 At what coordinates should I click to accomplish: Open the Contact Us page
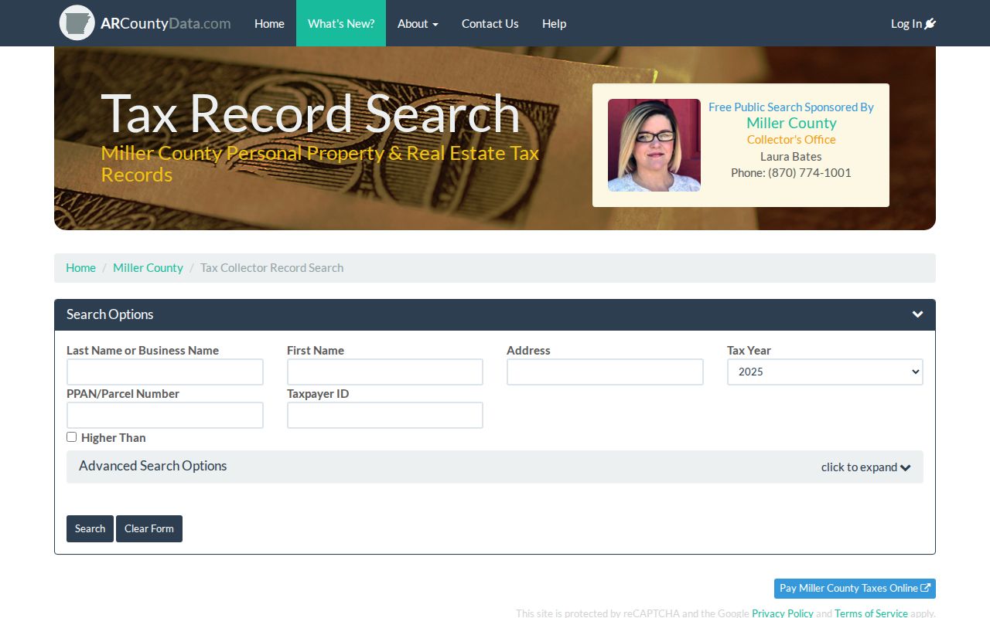pos(490,23)
